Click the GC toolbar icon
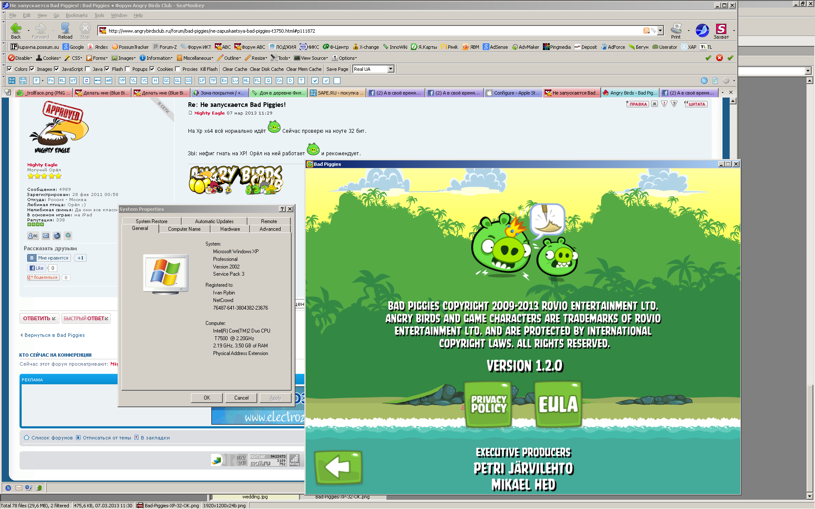Screen dimensions: 815x509 pos(166,81)
